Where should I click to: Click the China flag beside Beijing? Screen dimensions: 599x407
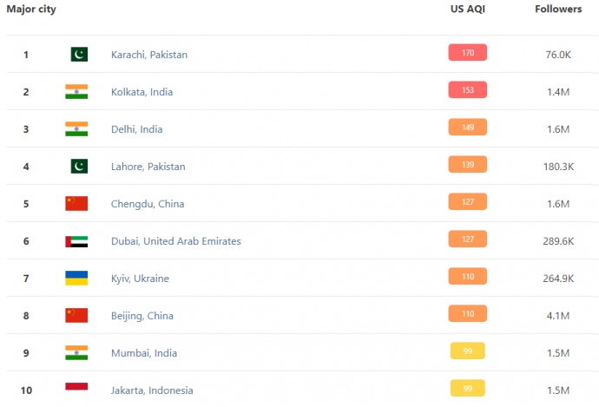point(76,315)
